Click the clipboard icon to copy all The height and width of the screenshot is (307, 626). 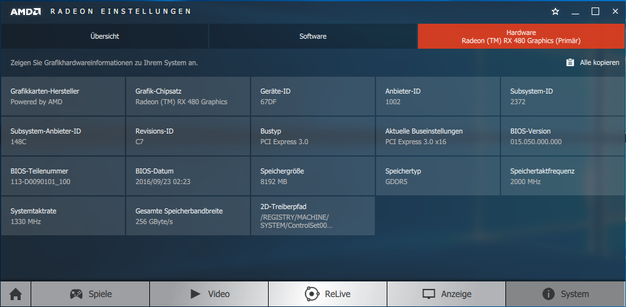coord(570,62)
